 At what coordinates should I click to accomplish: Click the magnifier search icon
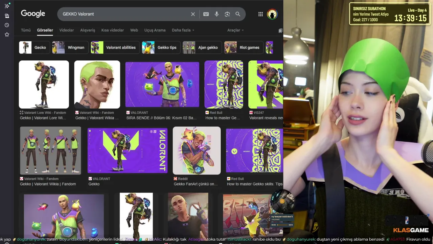(238, 14)
